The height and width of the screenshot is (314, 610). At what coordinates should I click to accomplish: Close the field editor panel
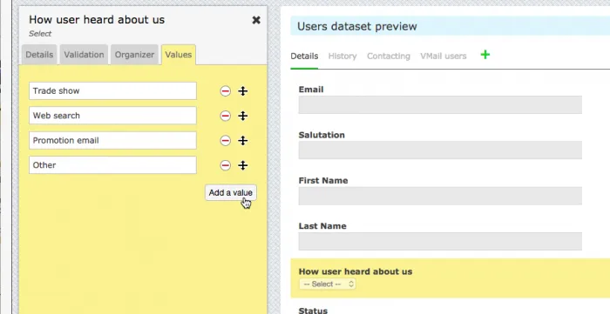click(x=256, y=20)
